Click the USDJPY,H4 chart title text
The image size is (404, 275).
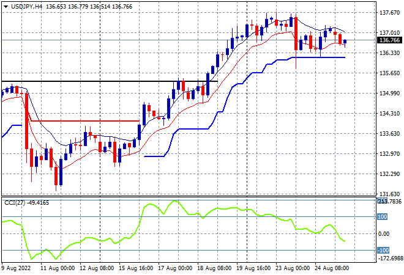coord(26,7)
